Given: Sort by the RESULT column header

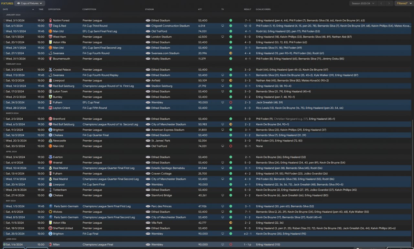Looking at the screenshot, I should click(x=247, y=9).
